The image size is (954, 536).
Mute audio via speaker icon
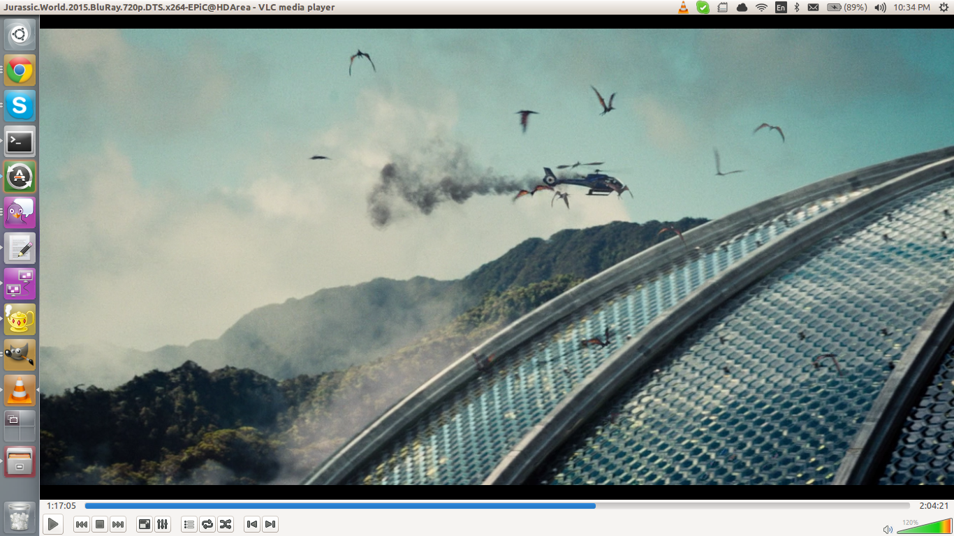[888, 530]
